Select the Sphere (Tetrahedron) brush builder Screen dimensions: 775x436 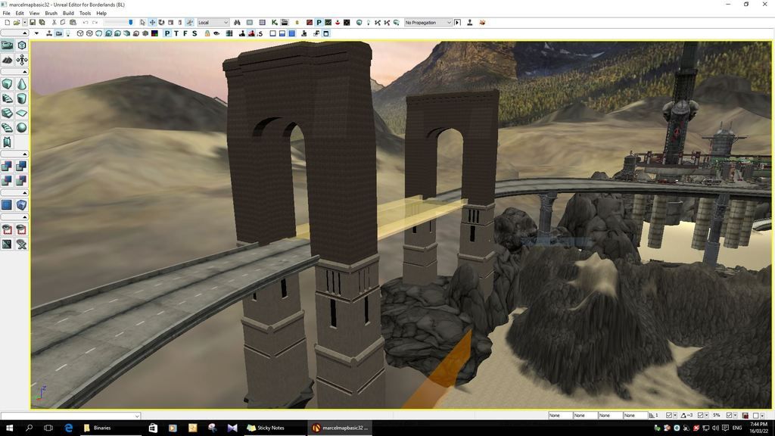coord(22,127)
